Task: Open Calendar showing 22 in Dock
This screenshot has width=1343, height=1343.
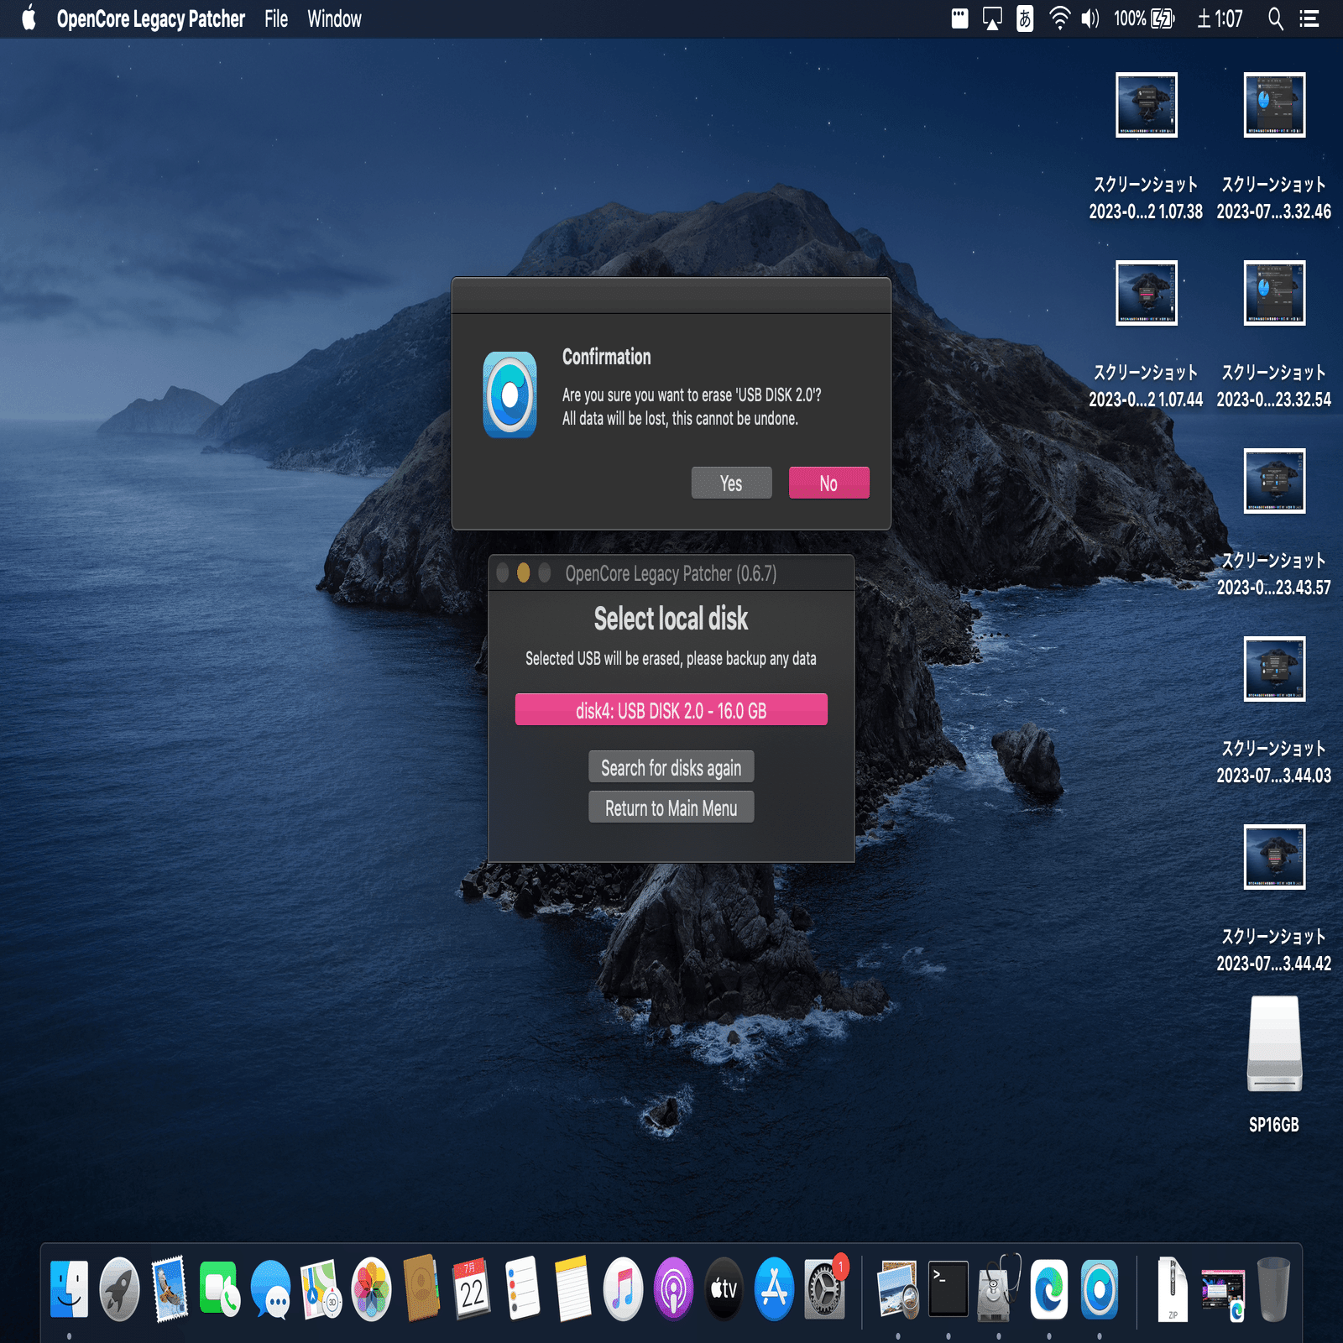Action: (x=472, y=1289)
